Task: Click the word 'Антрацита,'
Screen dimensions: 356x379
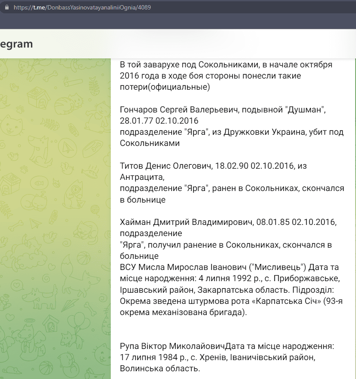Action: click(x=142, y=177)
